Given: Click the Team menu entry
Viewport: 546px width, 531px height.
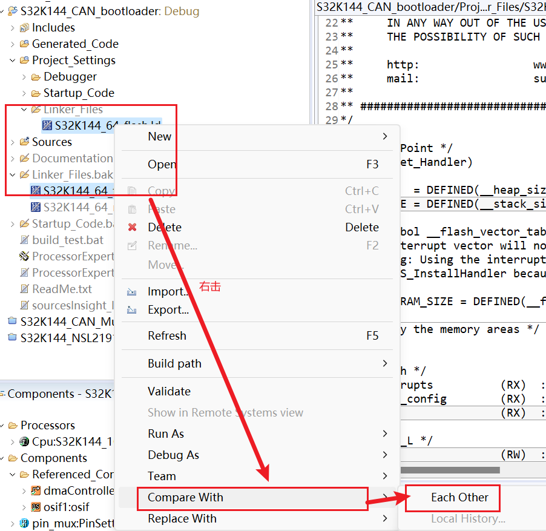Looking at the screenshot, I should pos(162,476).
